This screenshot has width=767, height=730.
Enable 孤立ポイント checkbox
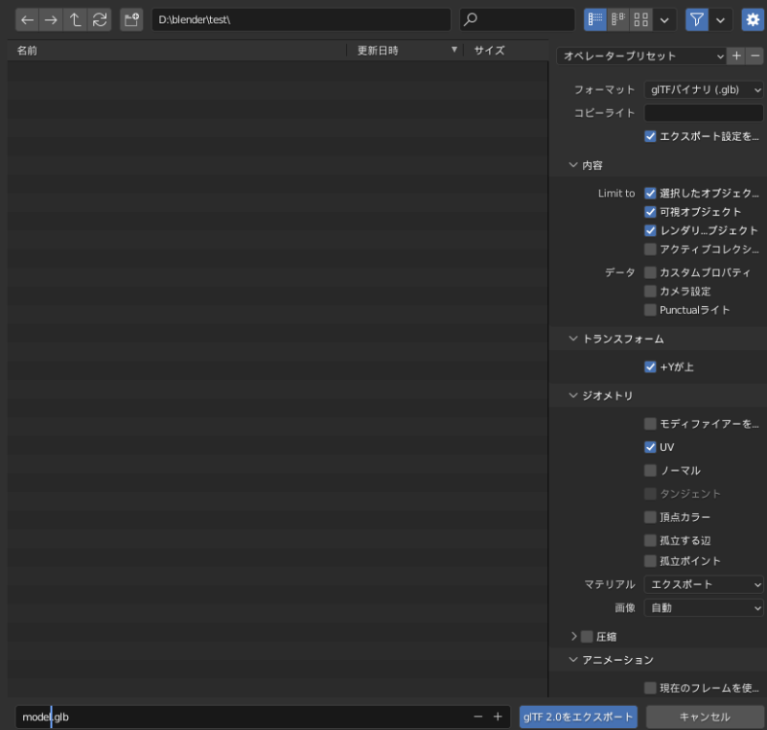[650, 561]
